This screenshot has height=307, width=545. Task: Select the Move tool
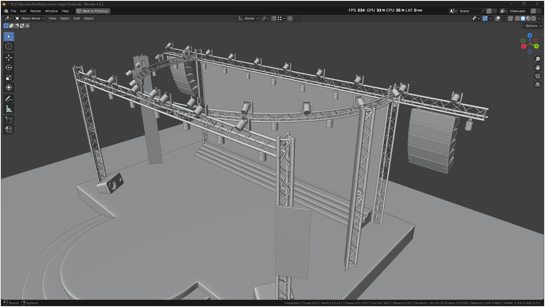click(x=9, y=58)
